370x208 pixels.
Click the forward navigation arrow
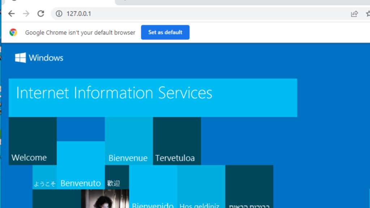[26, 14]
